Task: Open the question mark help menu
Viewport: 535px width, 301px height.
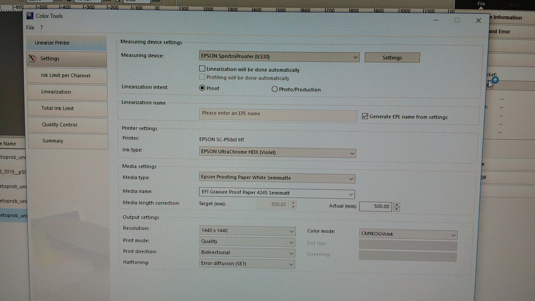Action: [41, 27]
